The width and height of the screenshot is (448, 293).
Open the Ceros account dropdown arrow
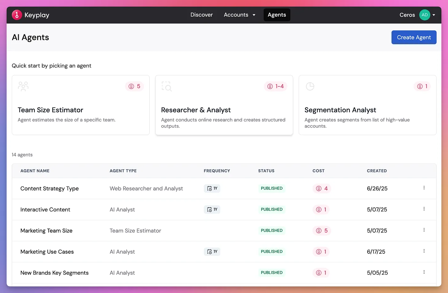click(434, 15)
